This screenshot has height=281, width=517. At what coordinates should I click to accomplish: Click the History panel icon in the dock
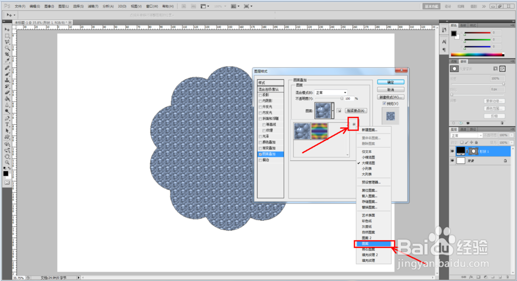point(444,30)
